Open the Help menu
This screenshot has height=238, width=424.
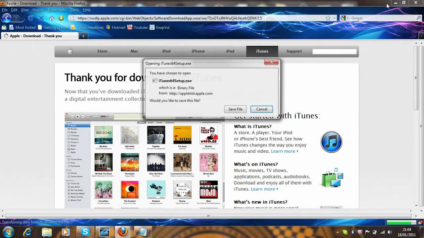[x=86, y=10]
